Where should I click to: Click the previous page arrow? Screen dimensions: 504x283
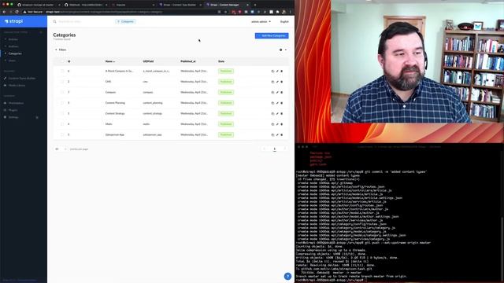pyautogui.click(x=265, y=149)
